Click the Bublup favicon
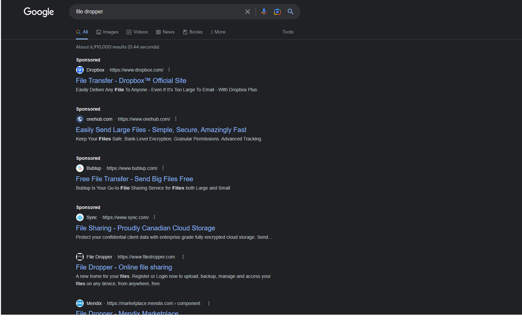This screenshot has width=522, height=320. 80,168
